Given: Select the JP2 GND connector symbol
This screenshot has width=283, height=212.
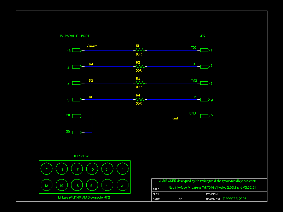Looking at the screenshot, I should [205, 116].
